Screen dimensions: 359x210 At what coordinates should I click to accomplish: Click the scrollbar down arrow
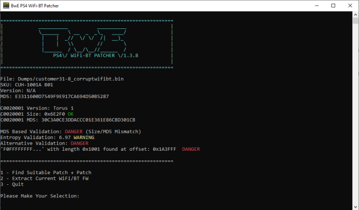click(355, 207)
